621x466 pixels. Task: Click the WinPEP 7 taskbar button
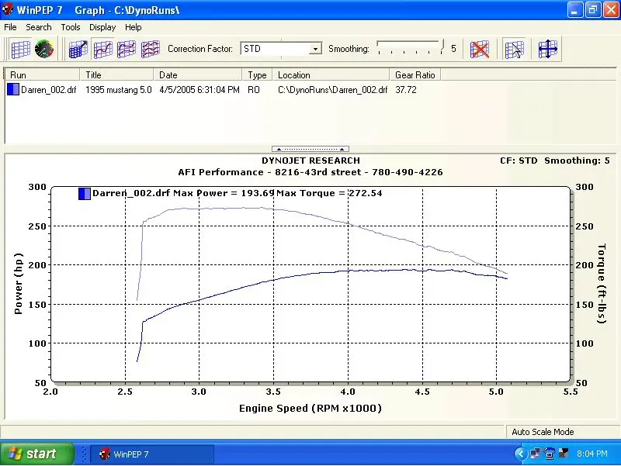[x=152, y=454]
